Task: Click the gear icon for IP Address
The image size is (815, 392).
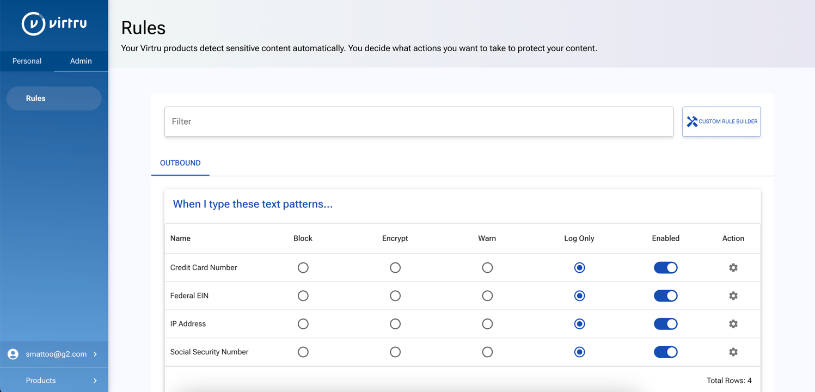Action: (x=733, y=324)
